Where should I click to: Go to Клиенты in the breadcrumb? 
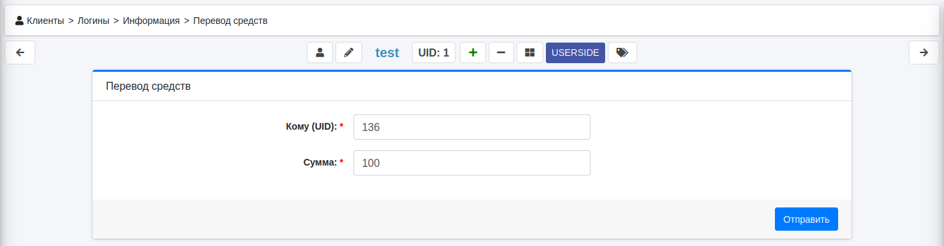pyautogui.click(x=45, y=21)
